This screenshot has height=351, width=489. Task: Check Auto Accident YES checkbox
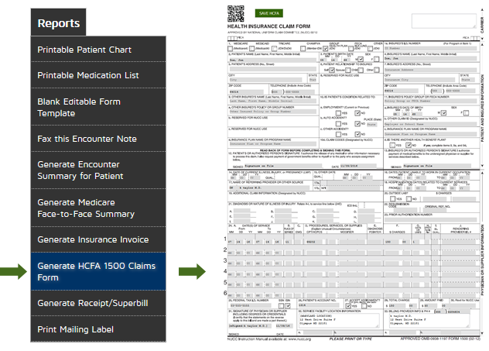click(x=338, y=124)
